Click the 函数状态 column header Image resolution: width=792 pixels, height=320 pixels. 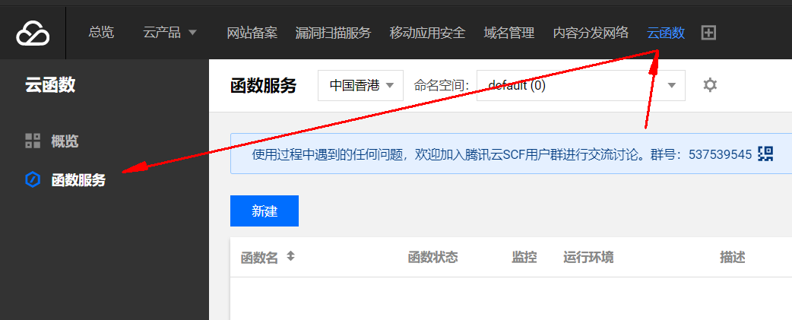click(x=432, y=258)
